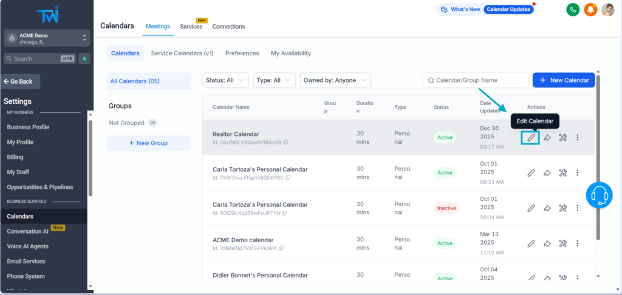Share active Carla Tortoza's Personal Calendar

coord(547,173)
